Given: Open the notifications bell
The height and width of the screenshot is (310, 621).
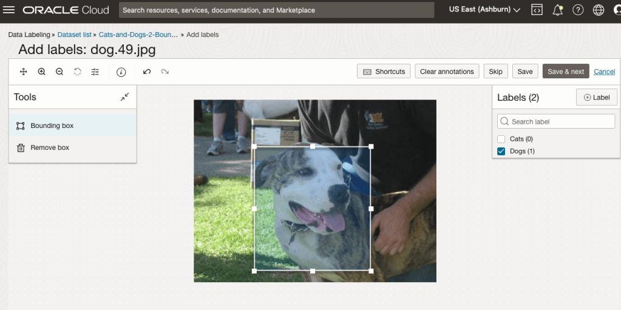Looking at the screenshot, I should [557, 10].
